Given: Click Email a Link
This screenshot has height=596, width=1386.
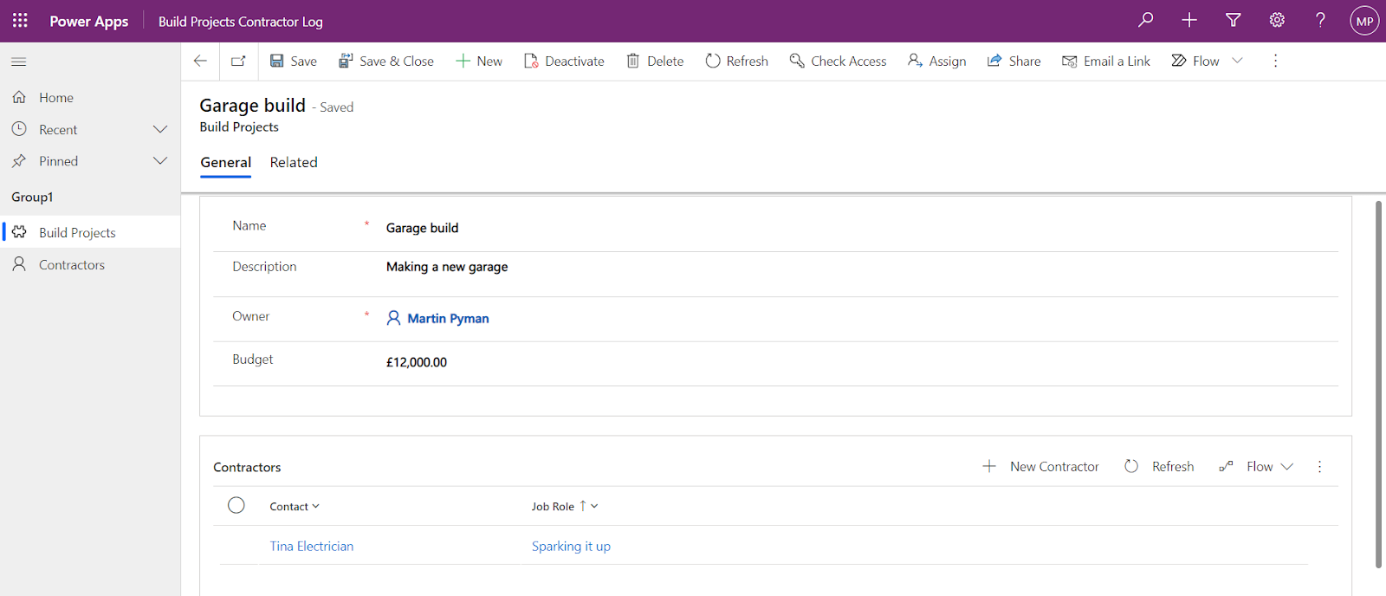Looking at the screenshot, I should pos(1106,61).
